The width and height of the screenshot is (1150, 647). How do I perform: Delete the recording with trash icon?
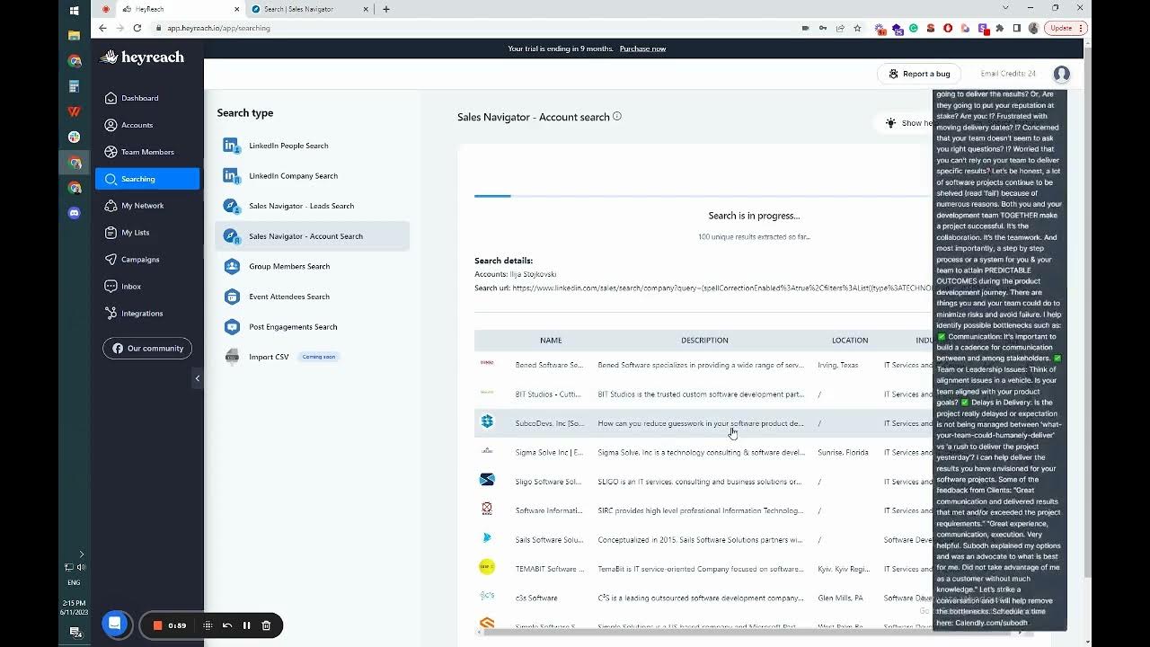pos(266,625)
